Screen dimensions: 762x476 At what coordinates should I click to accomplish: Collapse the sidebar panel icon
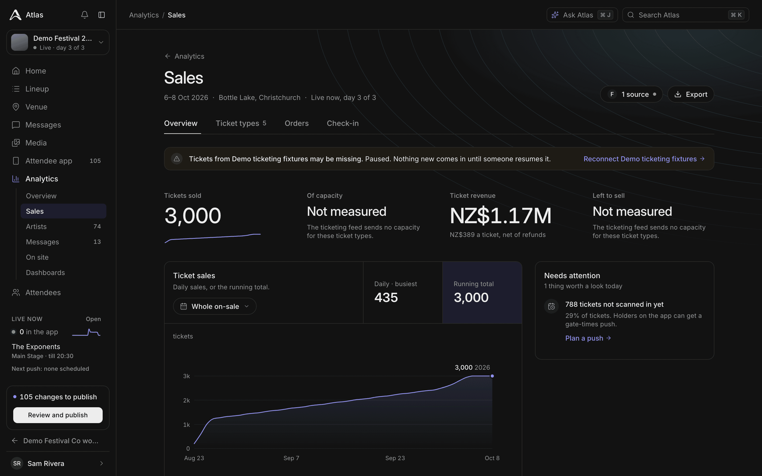pyautogui.click(x=101, y=15)
